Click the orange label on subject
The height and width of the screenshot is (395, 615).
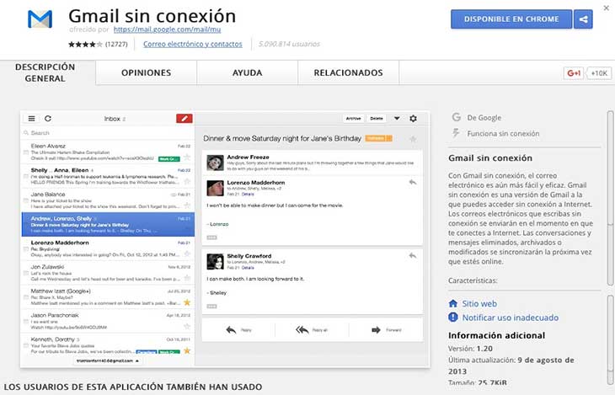(x=378, y=138)
